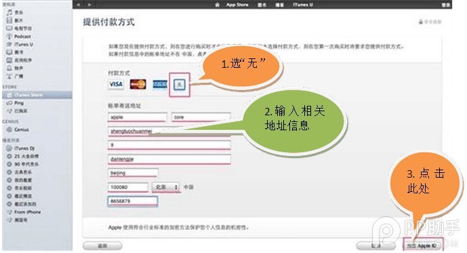This screenshot has width=467, height=253.
Task: Select the "无" (None) payment option
Action: click(x=180, y=85)
